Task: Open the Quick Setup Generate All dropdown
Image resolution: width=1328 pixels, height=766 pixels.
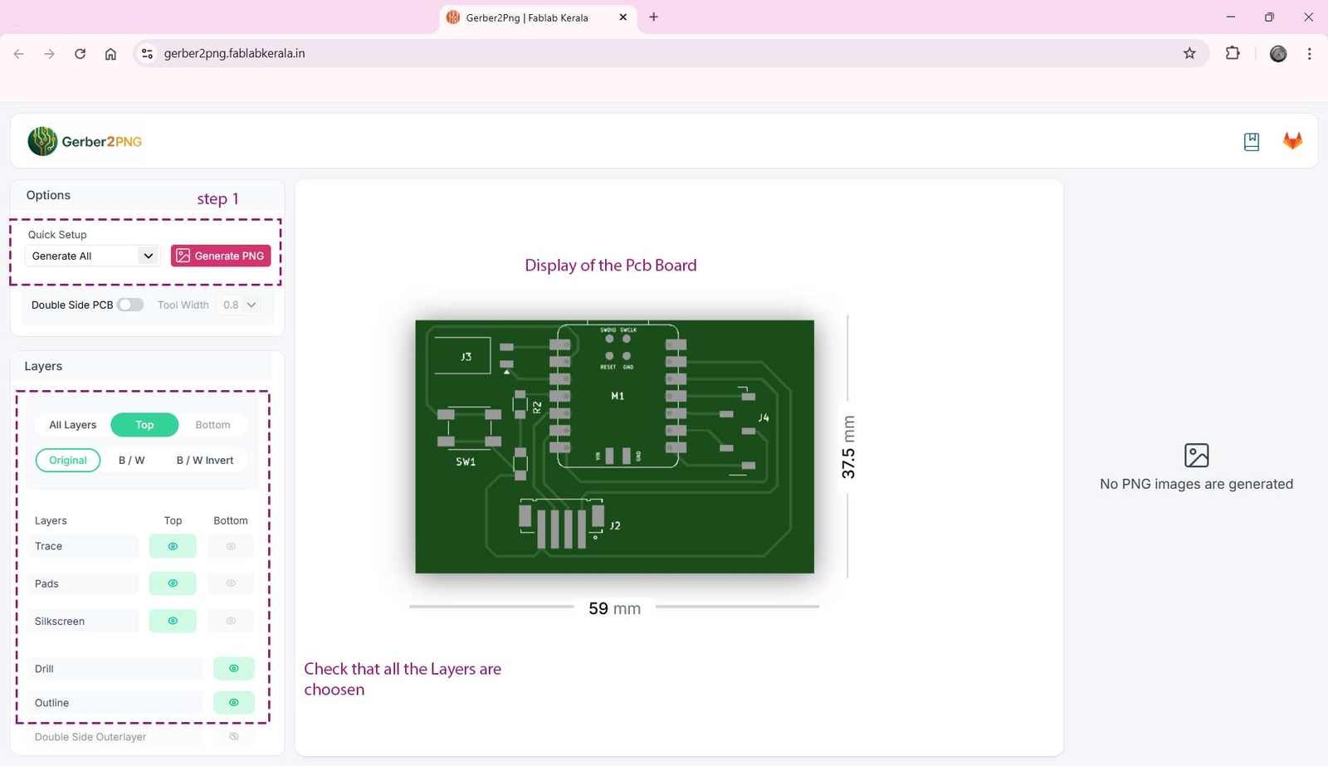Action: coord(91,256)
